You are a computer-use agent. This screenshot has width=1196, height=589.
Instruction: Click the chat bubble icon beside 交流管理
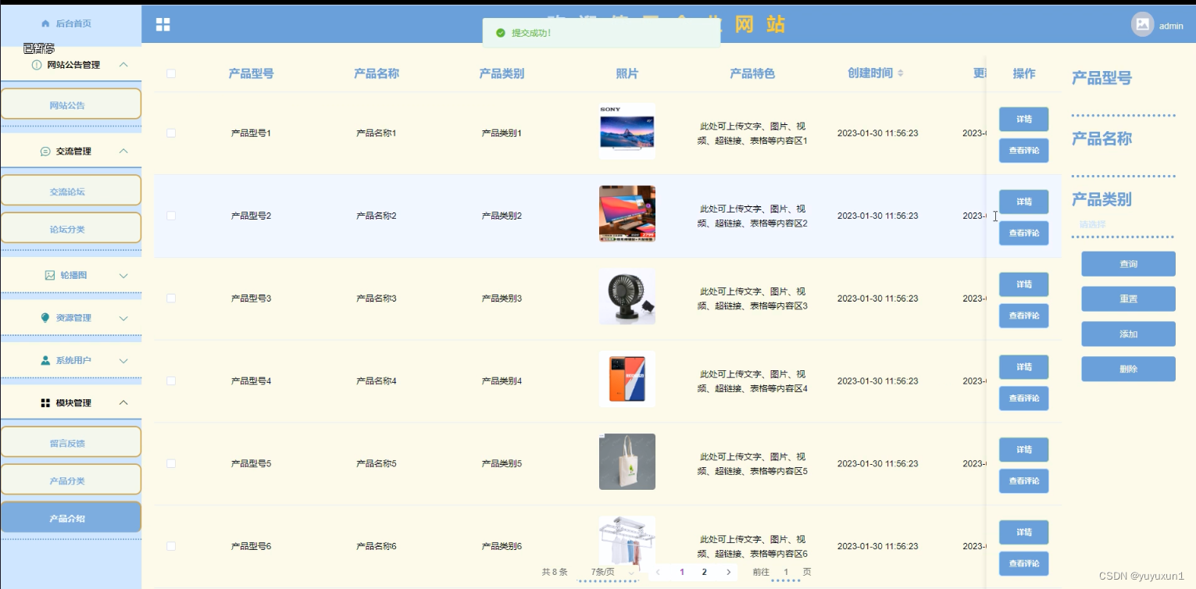[x=45, y=152]
